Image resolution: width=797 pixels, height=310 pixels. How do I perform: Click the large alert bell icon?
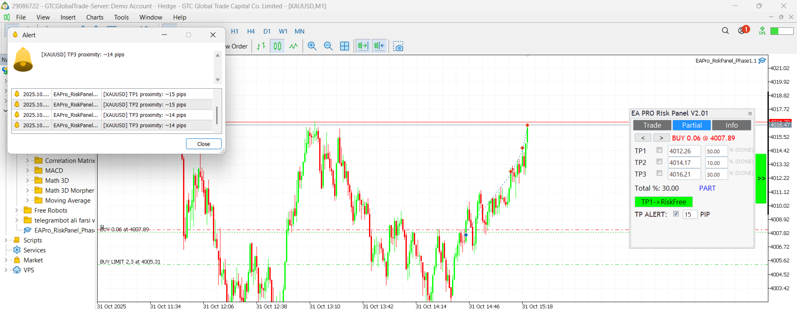(x=23, y=60)
